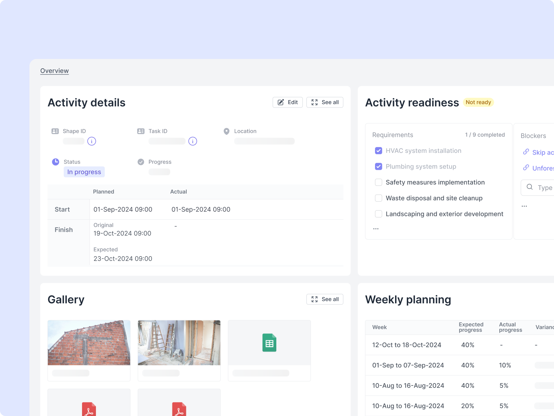Click the 1 / 9 completed counter
554x416 pixels.
coord(485,135)
